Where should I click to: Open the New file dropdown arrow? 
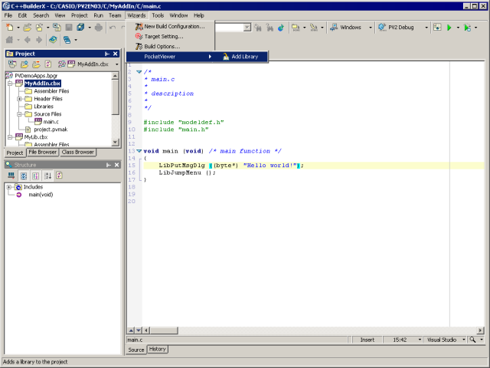pyautogui.click(x=18, y=28)
